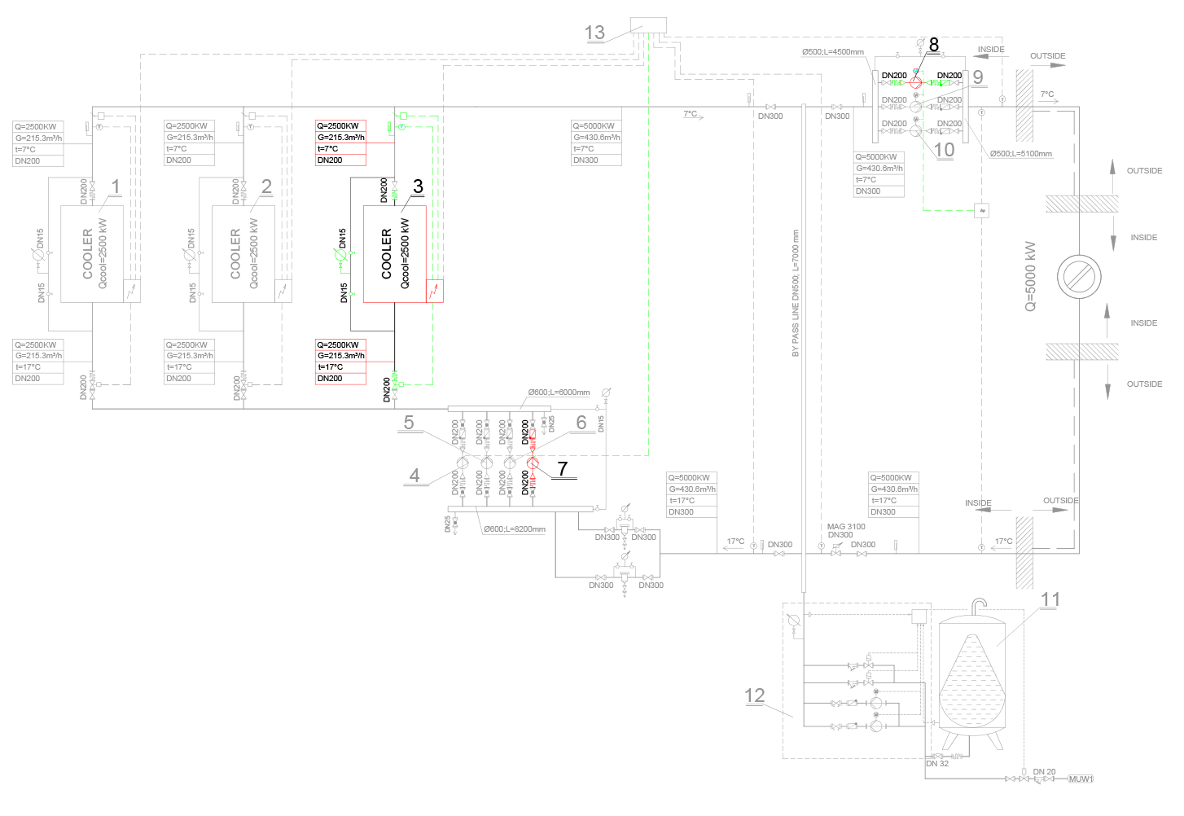Click the COOLER 1 unit block
1184x816 pixels.
(x=91, y=253)
